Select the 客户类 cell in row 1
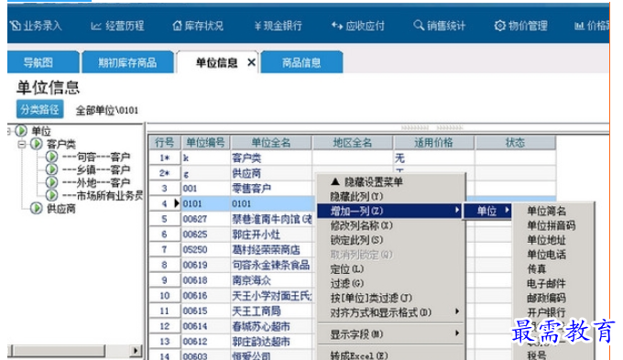The image size is (623, 360). (271, 158)
